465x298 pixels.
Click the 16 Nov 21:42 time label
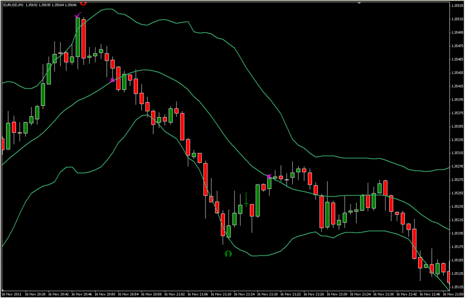click(x=407, y=295)
